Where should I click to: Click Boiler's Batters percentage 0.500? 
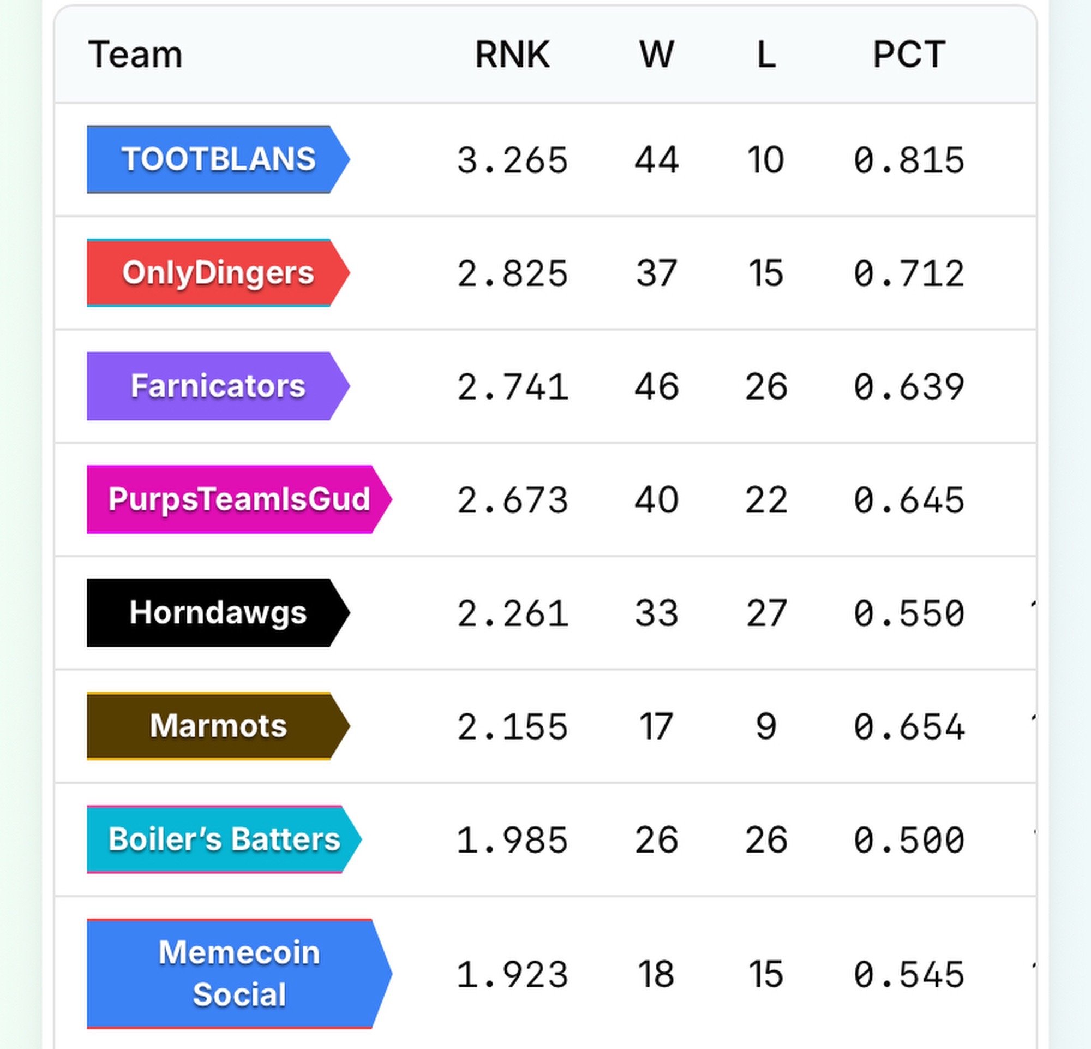908,840
